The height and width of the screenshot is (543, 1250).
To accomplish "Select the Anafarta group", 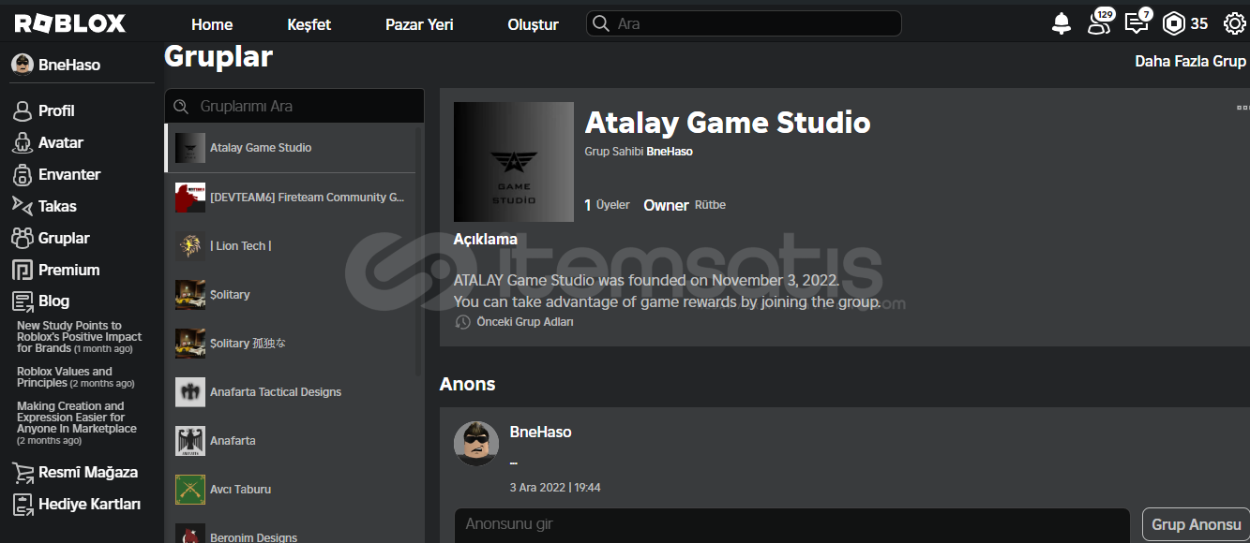I will coord(290,441).
